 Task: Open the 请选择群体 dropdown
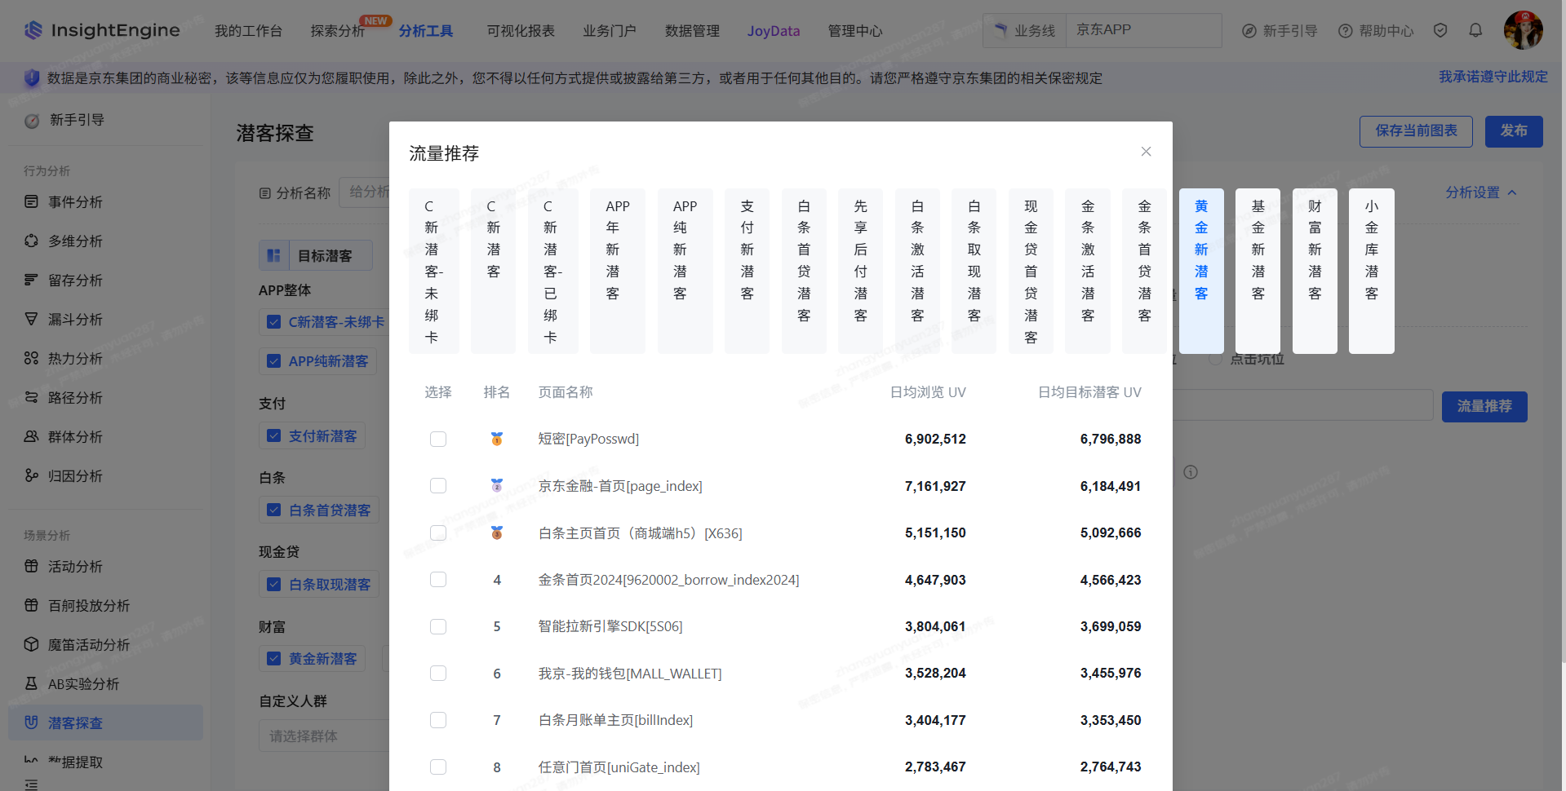point(324,736)
